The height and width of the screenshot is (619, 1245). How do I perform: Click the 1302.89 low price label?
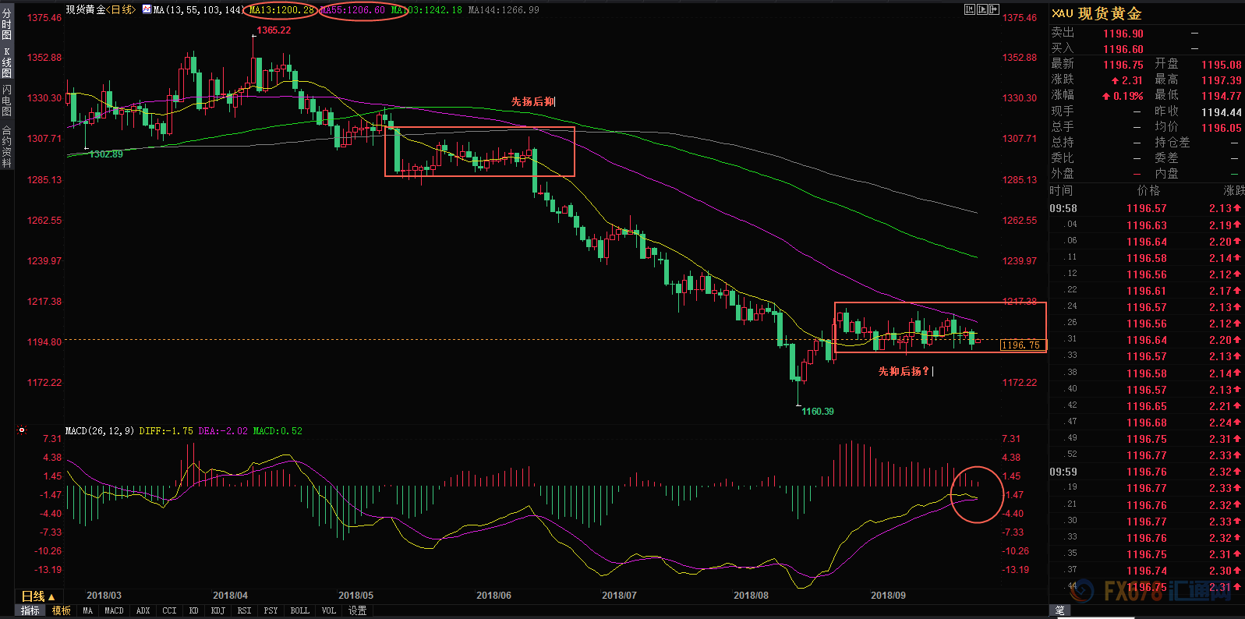pyautogui.click(x=106, y=154)
